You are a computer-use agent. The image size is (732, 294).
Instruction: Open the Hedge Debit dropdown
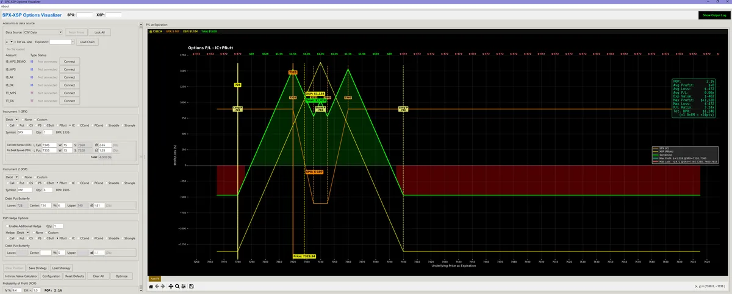(x=23, y=233)
